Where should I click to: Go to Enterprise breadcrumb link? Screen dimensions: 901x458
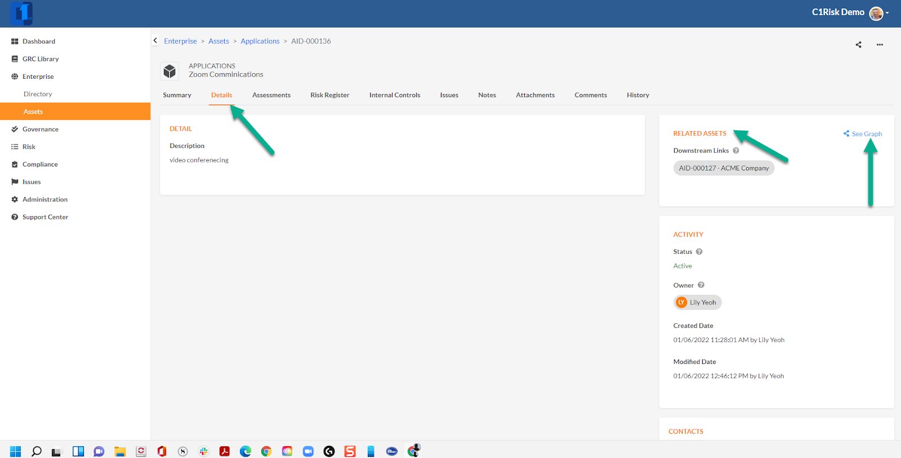point(180,41)
